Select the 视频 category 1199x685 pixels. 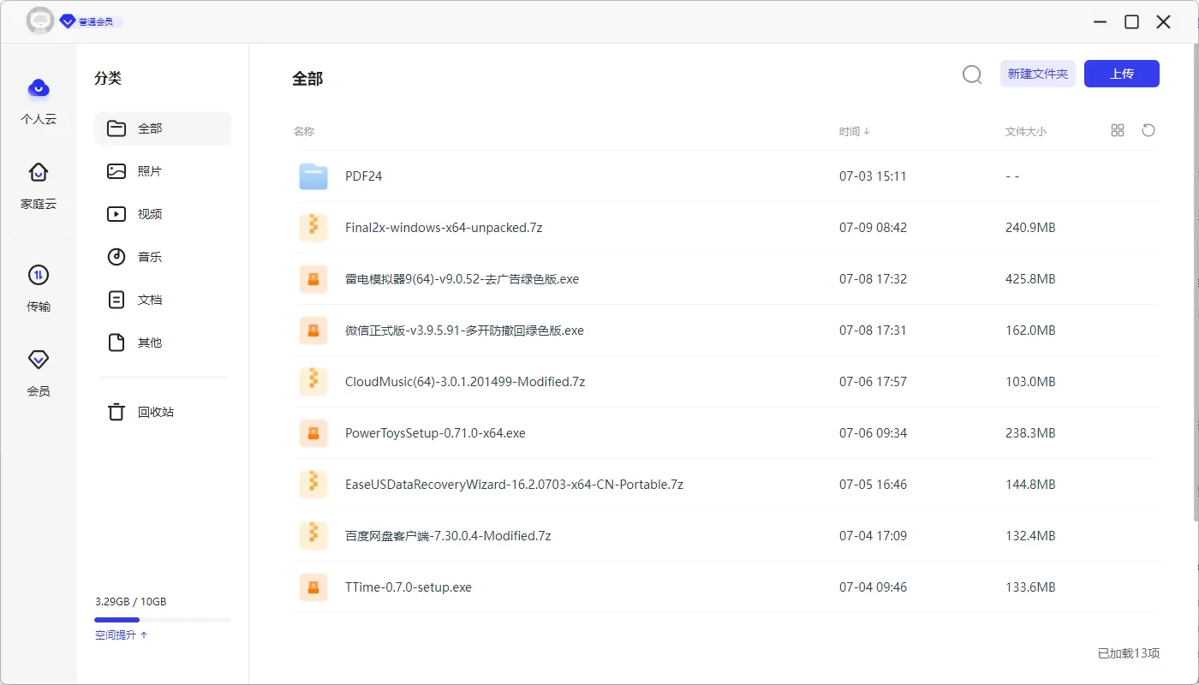[150, 213]
